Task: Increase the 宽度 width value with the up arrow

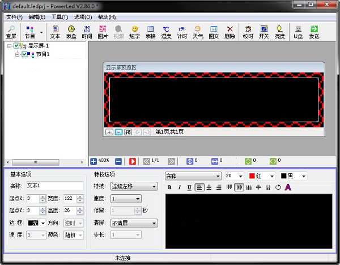Action: [80, 196]
